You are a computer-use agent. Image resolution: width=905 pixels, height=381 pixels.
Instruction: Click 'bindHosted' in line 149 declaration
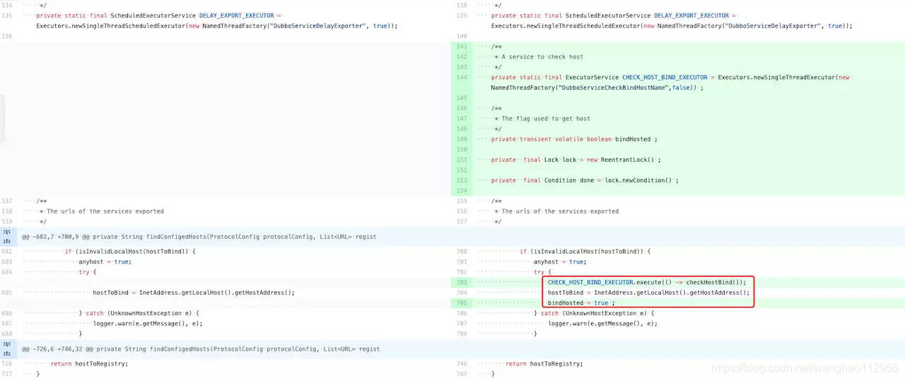tap(633, 139)
